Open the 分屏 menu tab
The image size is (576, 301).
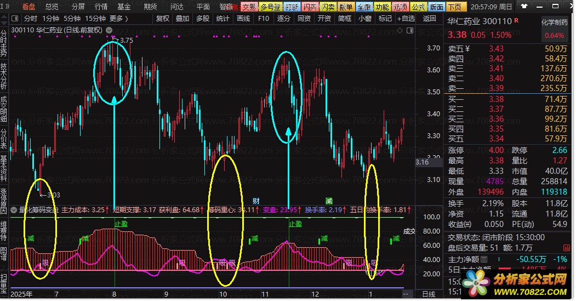click(x=78, y=7)
